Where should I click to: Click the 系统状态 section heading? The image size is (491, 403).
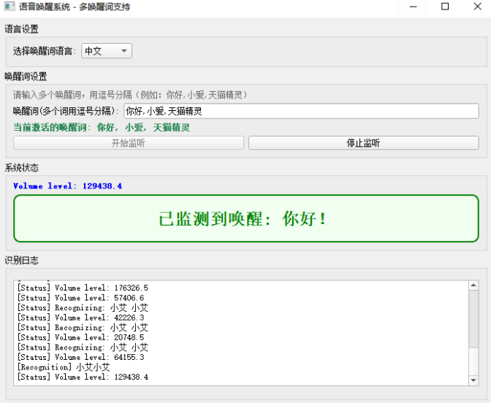point(21,168)
